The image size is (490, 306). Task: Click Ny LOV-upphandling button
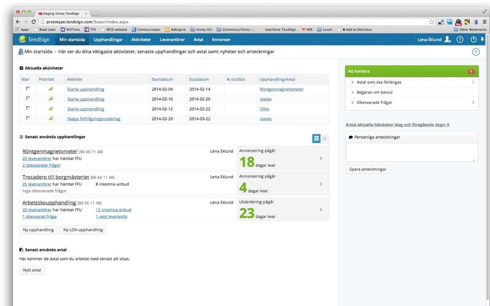pos(83,230)
